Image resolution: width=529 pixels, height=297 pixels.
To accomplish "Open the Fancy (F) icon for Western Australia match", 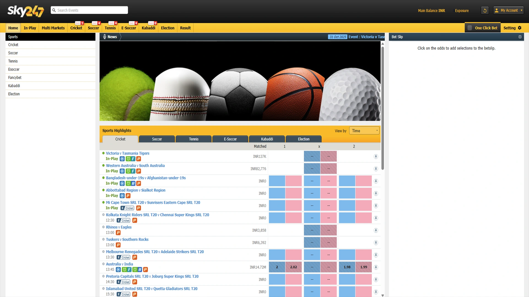I will (133, 171).
